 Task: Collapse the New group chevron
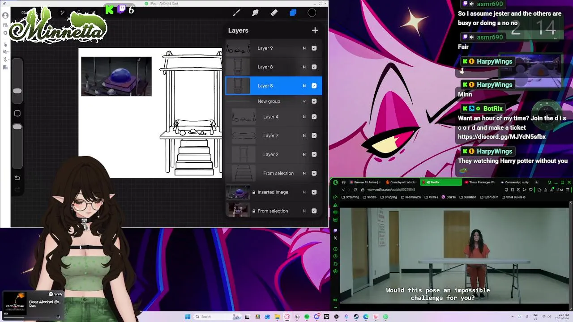[304, 102]
